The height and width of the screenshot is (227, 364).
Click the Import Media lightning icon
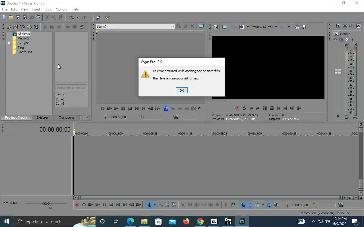9,27
